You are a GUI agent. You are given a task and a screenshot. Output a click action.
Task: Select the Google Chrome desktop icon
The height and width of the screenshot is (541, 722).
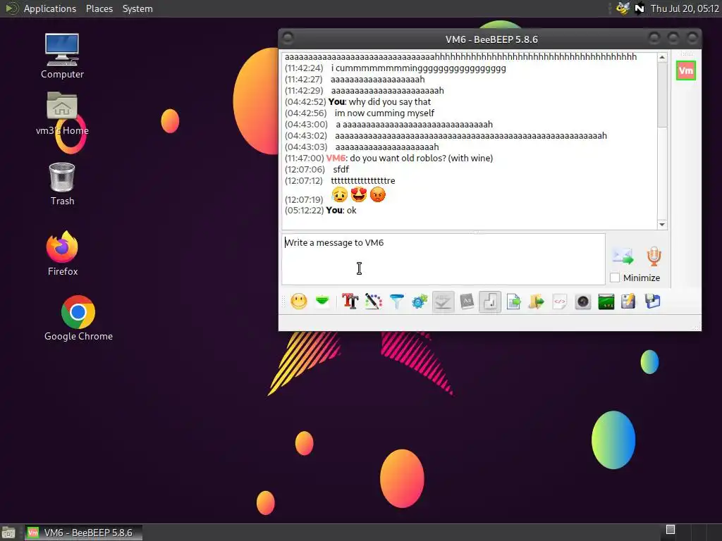pyautogui.click(x=78, y=318)
